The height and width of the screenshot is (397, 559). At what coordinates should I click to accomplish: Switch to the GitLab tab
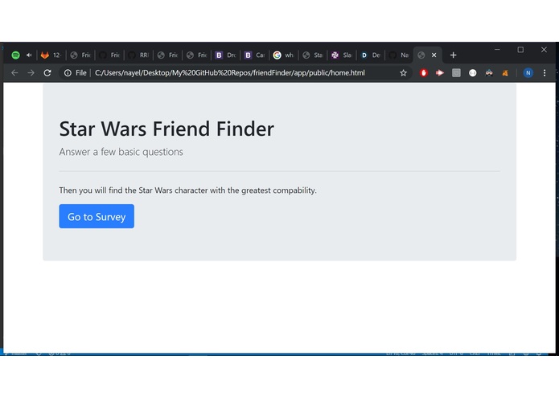51,55
